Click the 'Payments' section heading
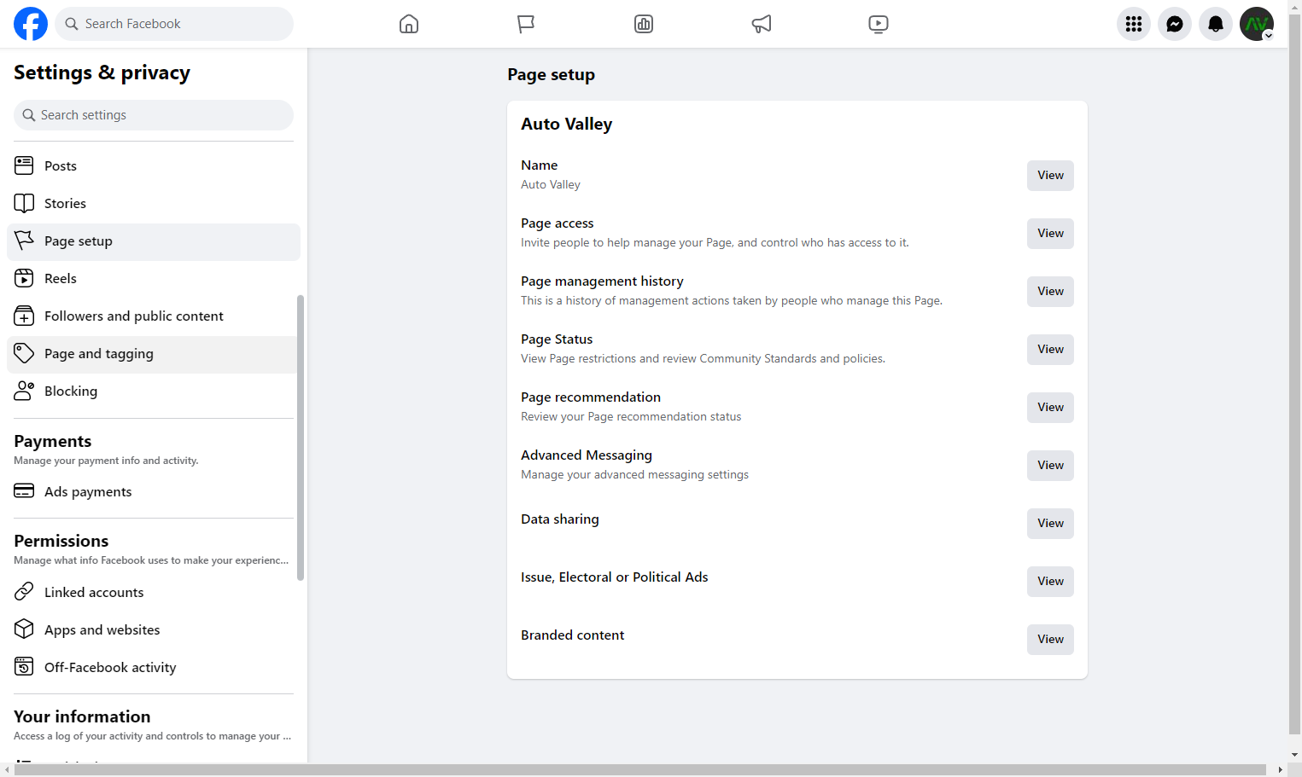 pos(53,441)
